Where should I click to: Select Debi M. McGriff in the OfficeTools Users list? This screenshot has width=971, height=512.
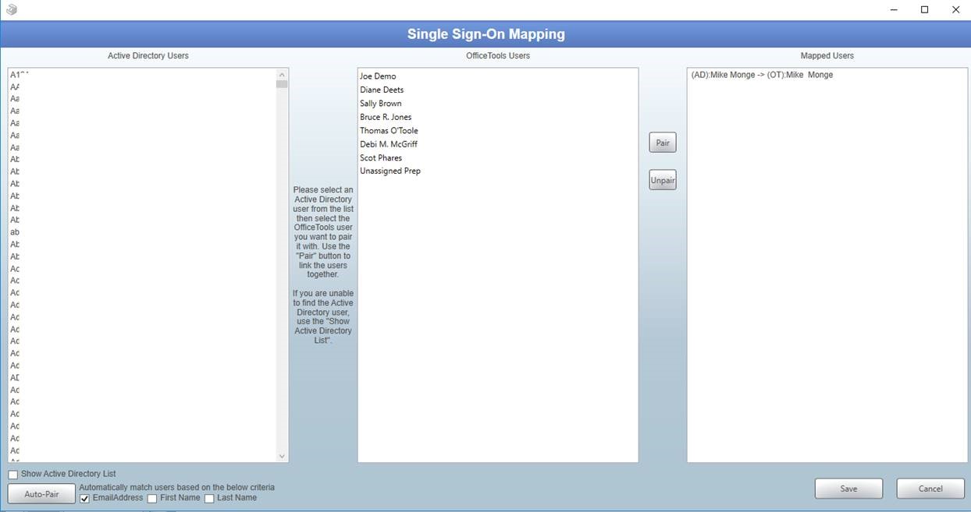coord(389,144)
